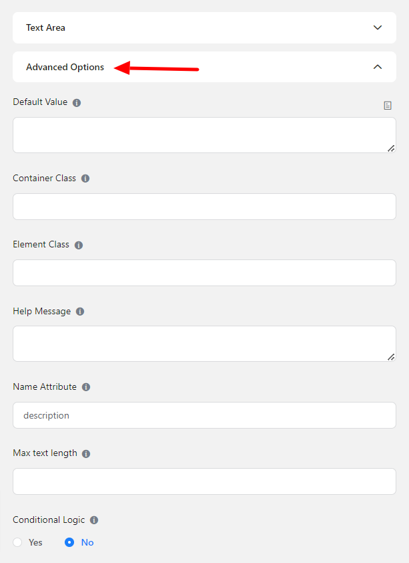The height and width of the screenshot is (563, 409).
Task: Click info icon beside Container Class
Action: [85, 179]
